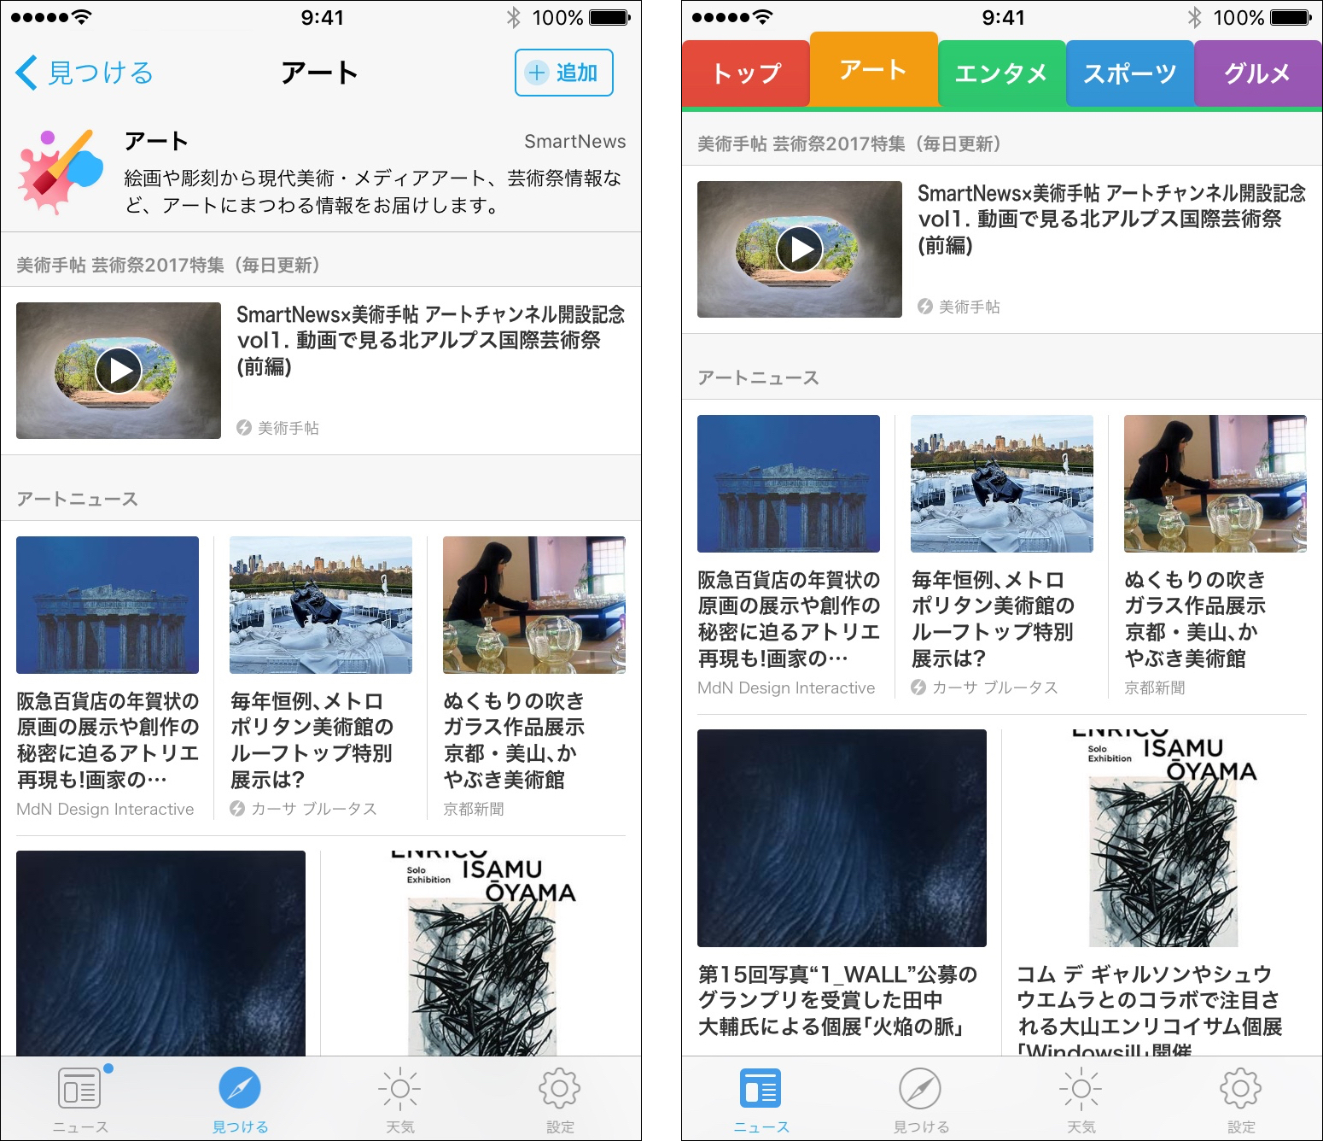Viewport: 1323px width, 1141px height.
Task: Tap 美術手帖 芸術祭2017特集 header in right screen
Action: coord(849,143)
